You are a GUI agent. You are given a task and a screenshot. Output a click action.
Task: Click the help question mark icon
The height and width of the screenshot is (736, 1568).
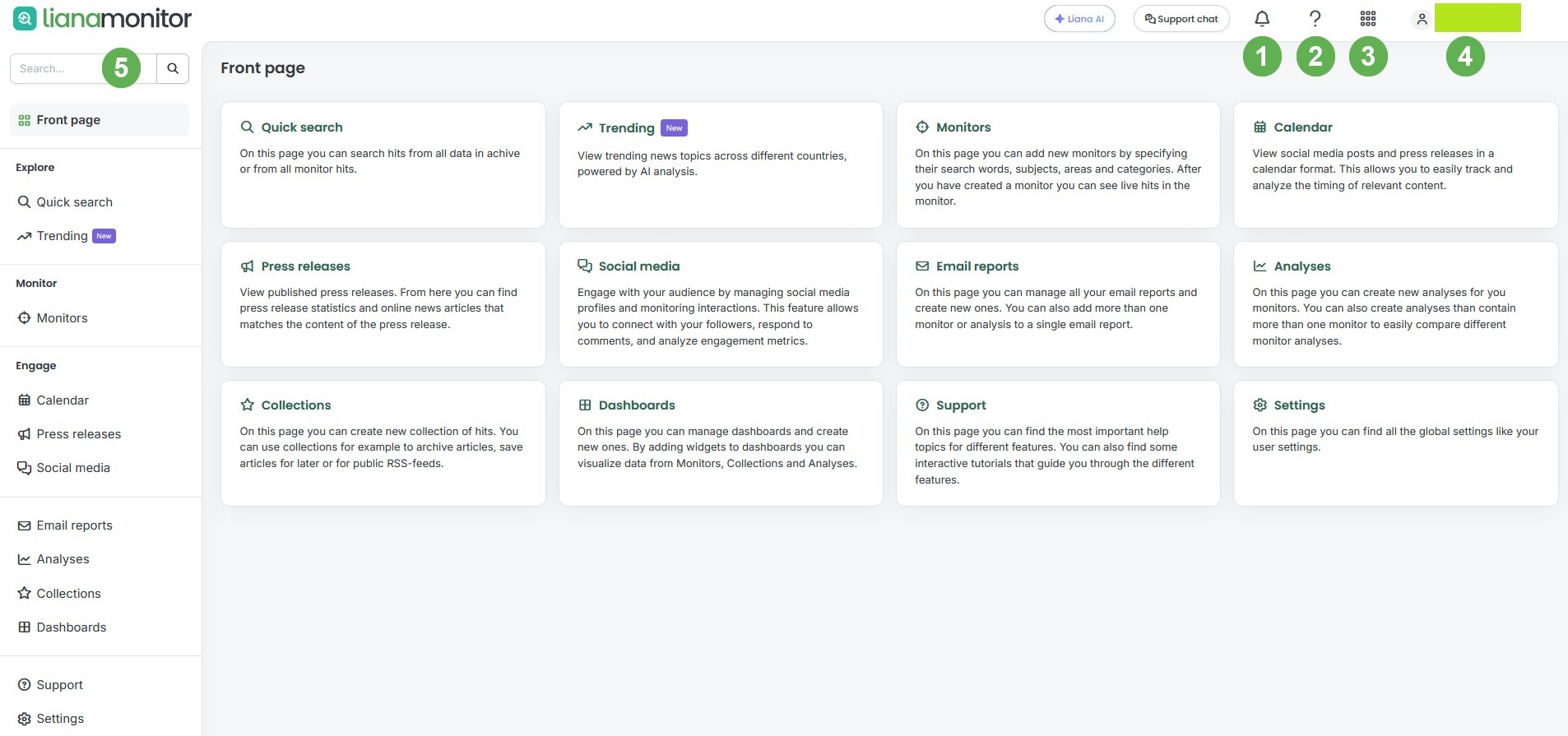(x=1315, y=18)
